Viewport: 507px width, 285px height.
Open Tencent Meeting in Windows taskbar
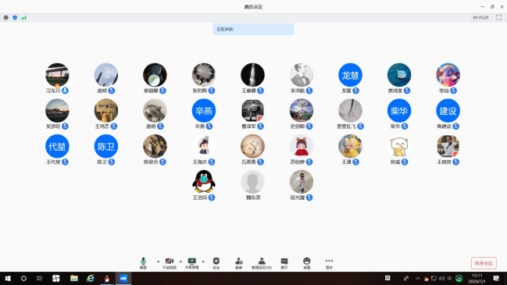(x=123, y=278)
